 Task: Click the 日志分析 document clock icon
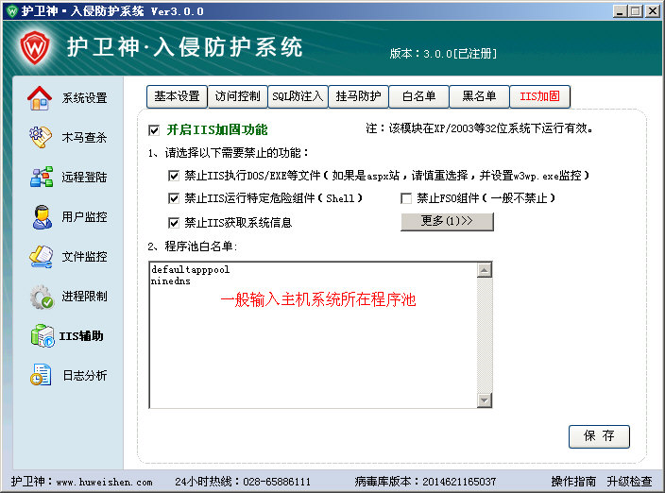(41, 375)
